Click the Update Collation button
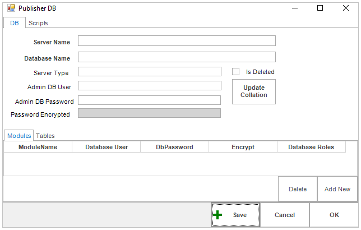Viewport: 361px width, 230px height. click(254, 91)
